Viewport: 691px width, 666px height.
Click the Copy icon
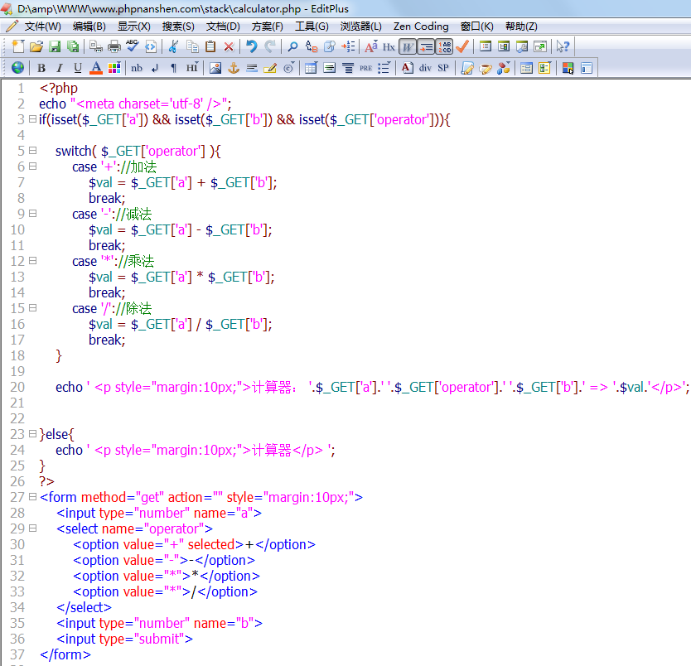pos(192,46)
